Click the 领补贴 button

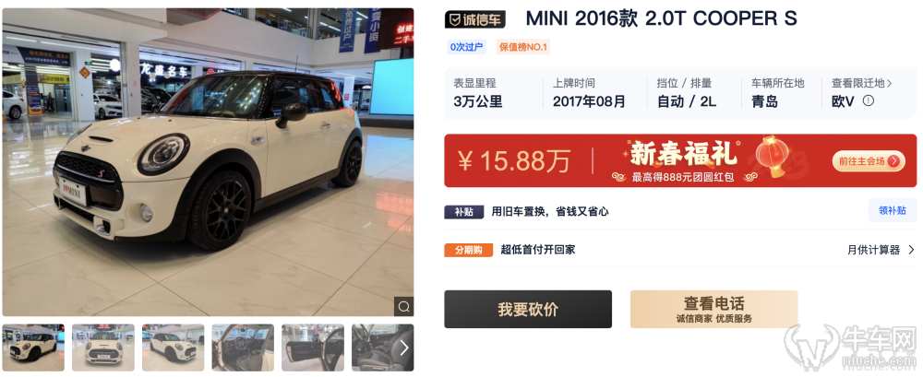coord(893,210)
